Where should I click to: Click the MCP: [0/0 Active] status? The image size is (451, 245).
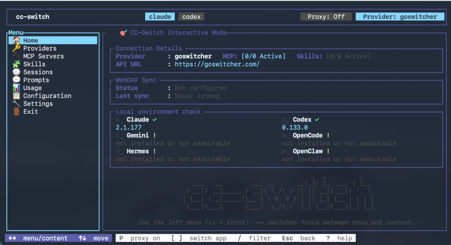pos(254,56)
